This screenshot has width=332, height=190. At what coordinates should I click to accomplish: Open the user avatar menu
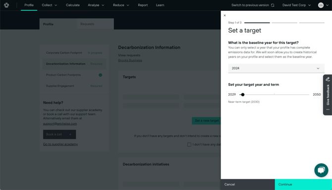(321, 5)
